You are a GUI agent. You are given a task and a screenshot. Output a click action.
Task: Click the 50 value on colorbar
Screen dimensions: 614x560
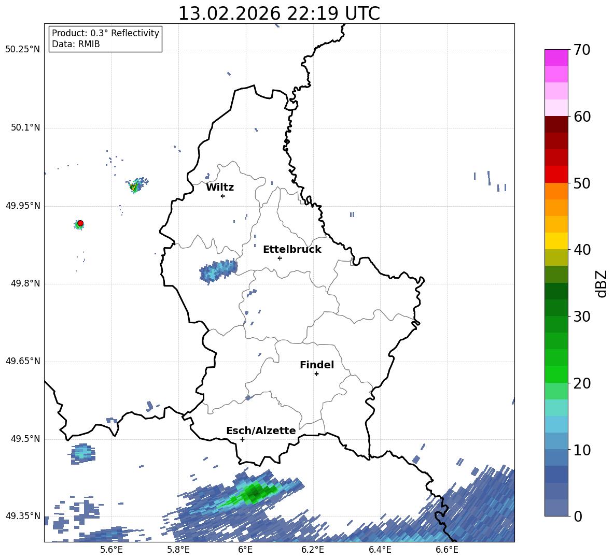pyautogui.click(x=581, y=183)
